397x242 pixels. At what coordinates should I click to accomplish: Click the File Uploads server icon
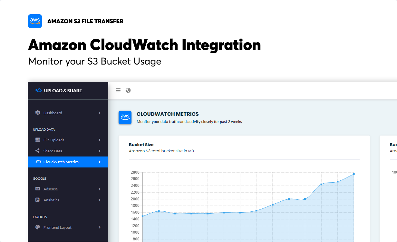coord(38,140)
